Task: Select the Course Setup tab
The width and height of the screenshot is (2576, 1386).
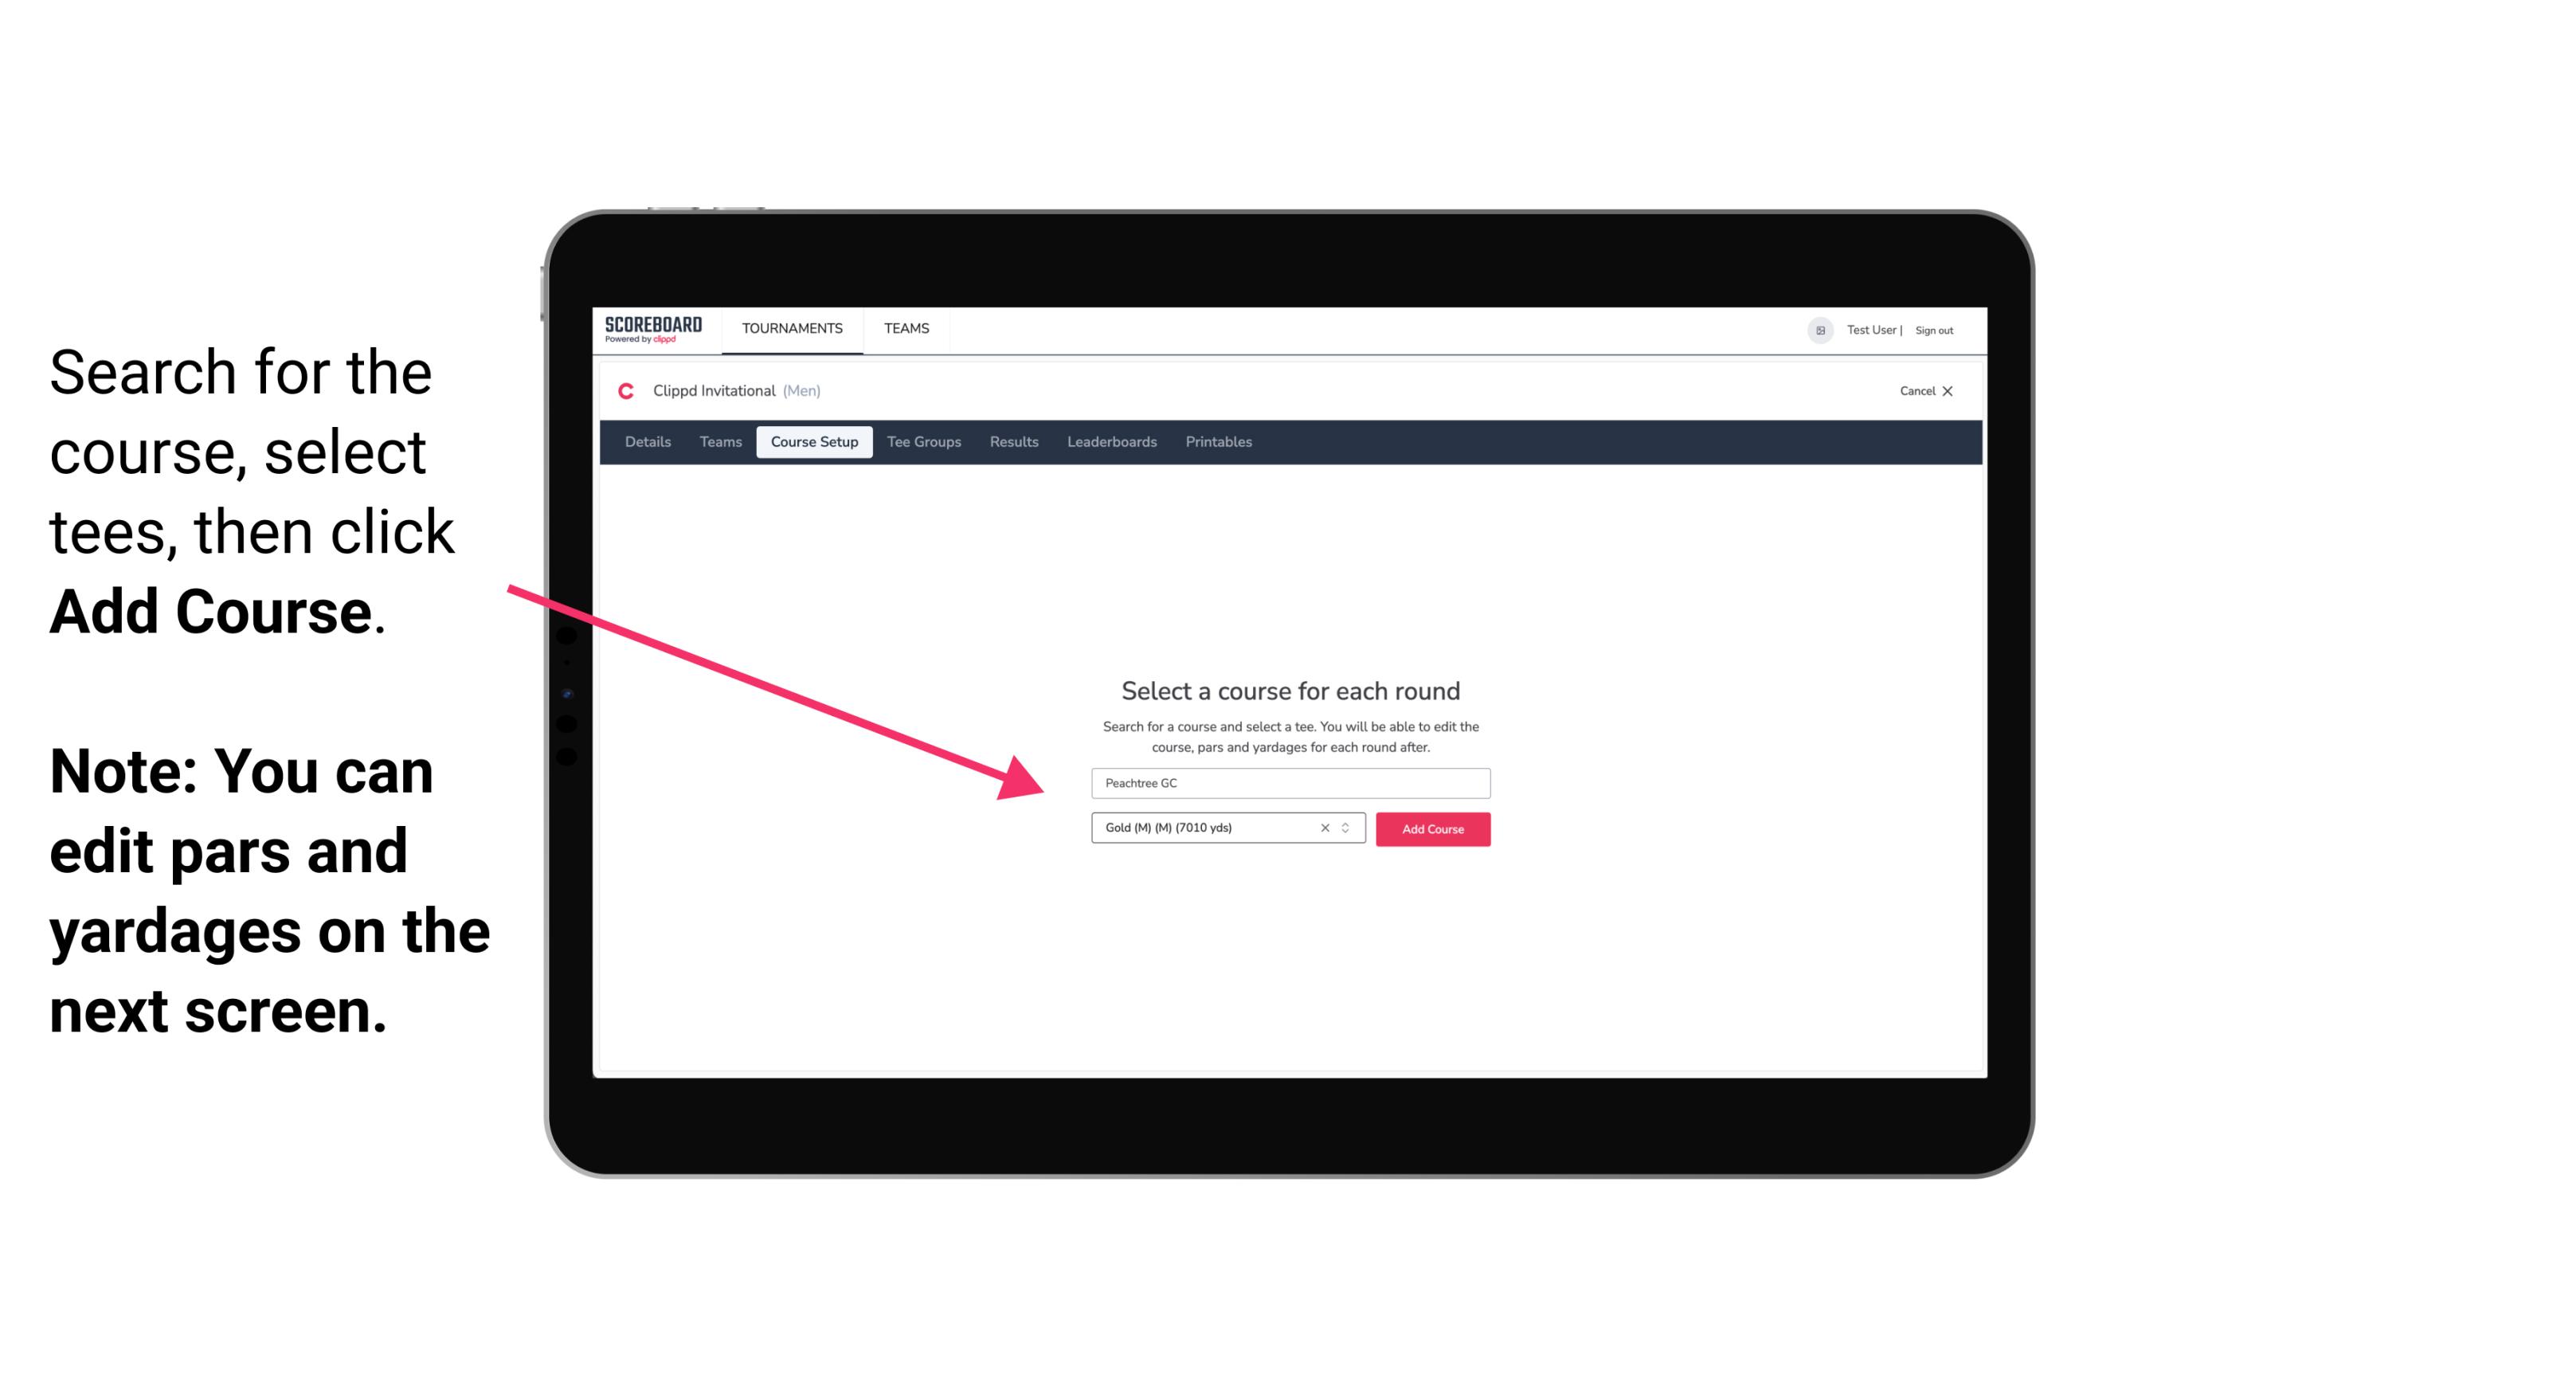Action: tap(814, 442)
